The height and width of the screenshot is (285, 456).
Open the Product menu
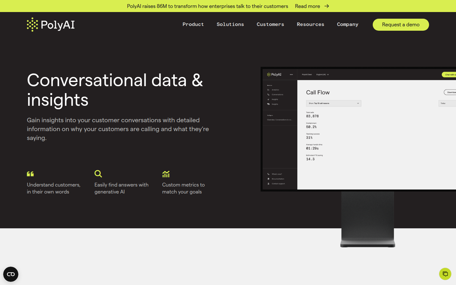point(193,24)
